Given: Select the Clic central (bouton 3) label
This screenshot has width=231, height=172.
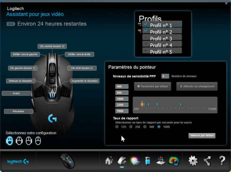Looking at the screenshot, I should tap(52, 46).
